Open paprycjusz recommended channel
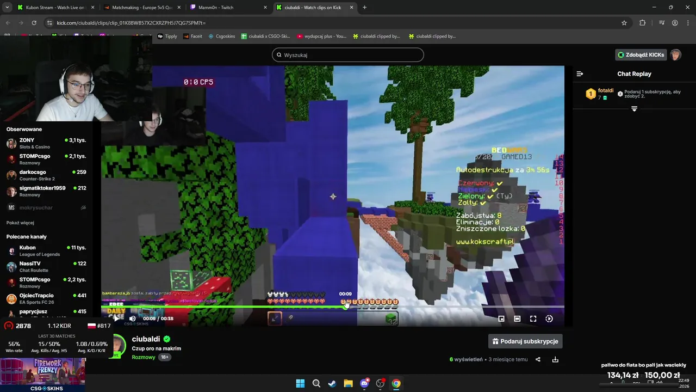Screen dimensions: 696x392 [x=47, y=313]
